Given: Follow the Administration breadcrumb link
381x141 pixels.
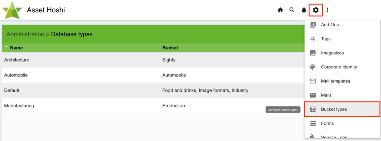Looking at the screenshot, I should [25, 34].
